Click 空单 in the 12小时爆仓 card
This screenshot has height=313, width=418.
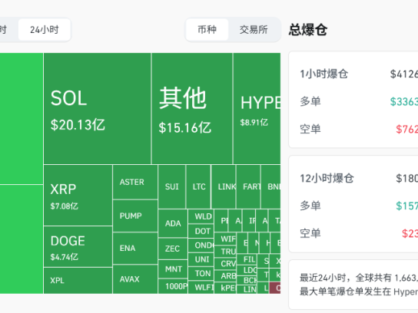[x=310, y=233]
